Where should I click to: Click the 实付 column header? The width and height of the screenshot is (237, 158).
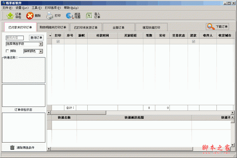[x=162, y=36]
